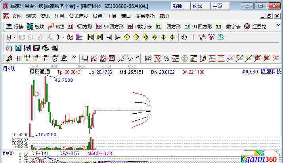This screenshot has height=163, width=283.
Task: Launch the 江恩轮 Gann wheel
Action: pyautogui.click(x=255, y=26)
